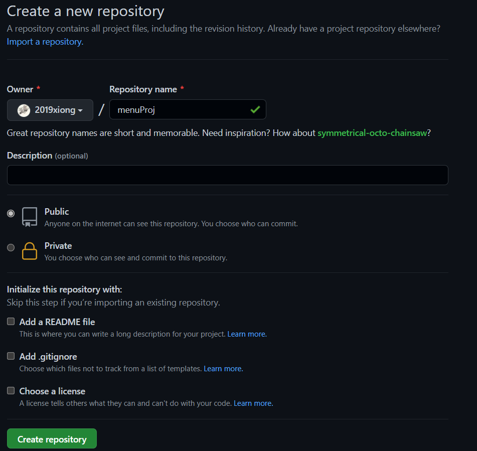Open Learn more link for .gitignore
Viewport: 477px width, 451px height.
pyautogui.click(x=223, y=369)
